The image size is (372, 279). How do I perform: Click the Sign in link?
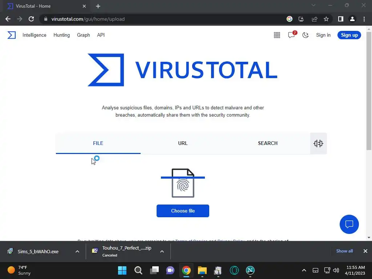pyautogui.click(x=323, y=35)
